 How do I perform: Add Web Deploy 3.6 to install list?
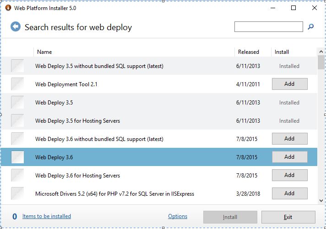tap(290, 157)
